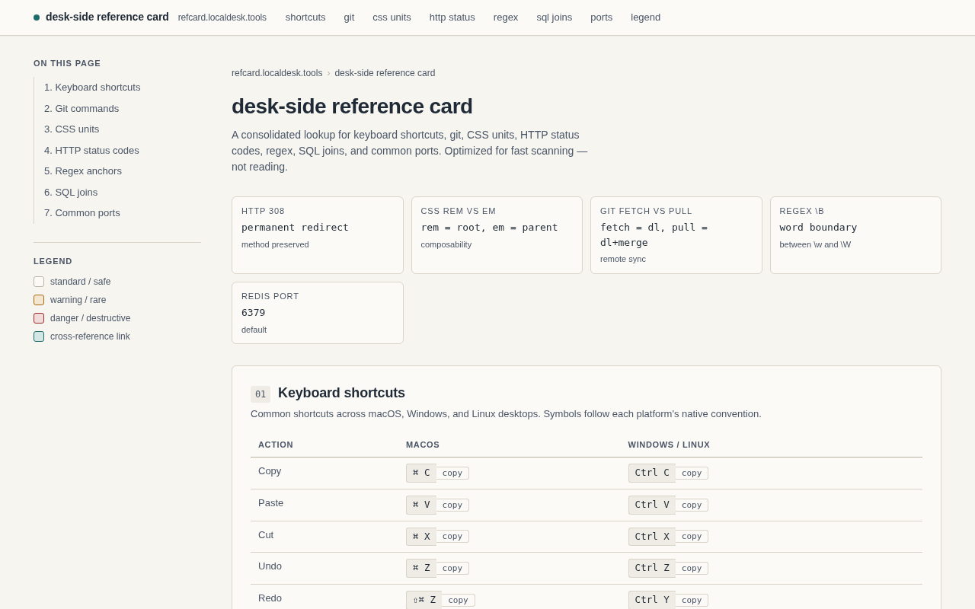The image size is (975, 609).
Task: Click the Keyboard shortcuts section heading
Action: pos(341,393)
